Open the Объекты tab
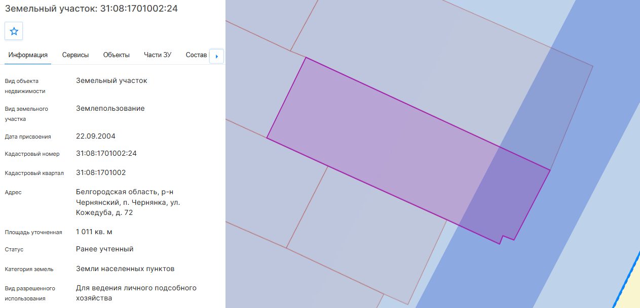This screenshot has height=308, width=640. click(x=117, y=55)
